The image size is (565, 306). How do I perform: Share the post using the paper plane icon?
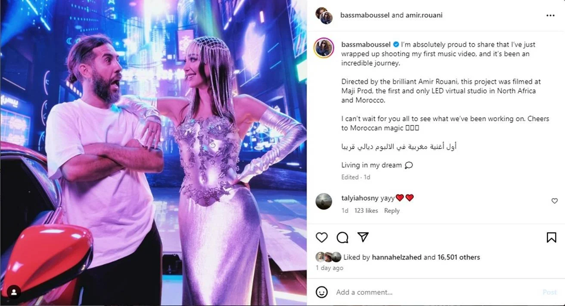point(363,237)
